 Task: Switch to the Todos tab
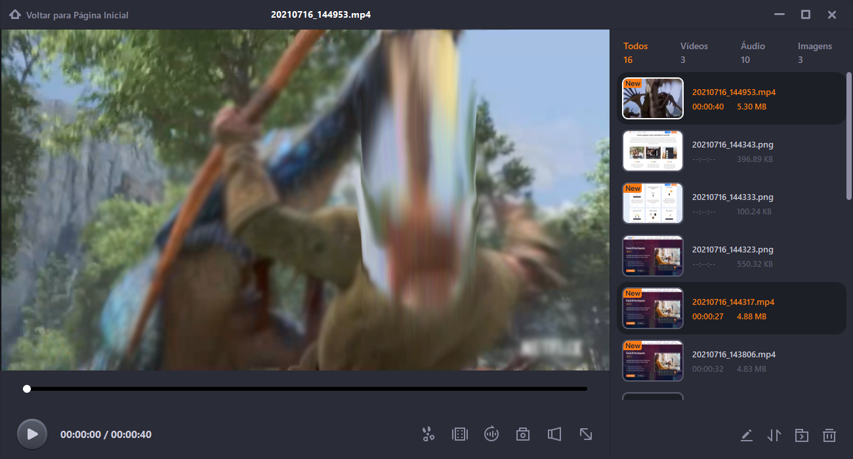coord(636,52)
